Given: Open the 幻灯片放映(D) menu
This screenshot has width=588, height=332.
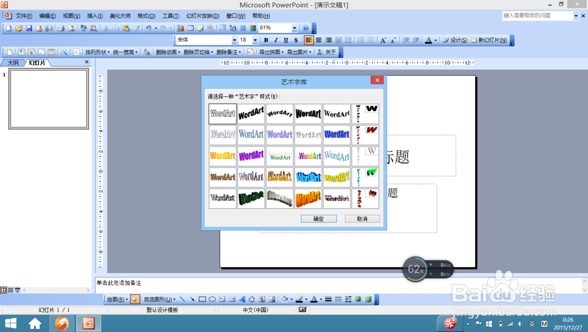Looking at the screenshot, I should point(202,16).
